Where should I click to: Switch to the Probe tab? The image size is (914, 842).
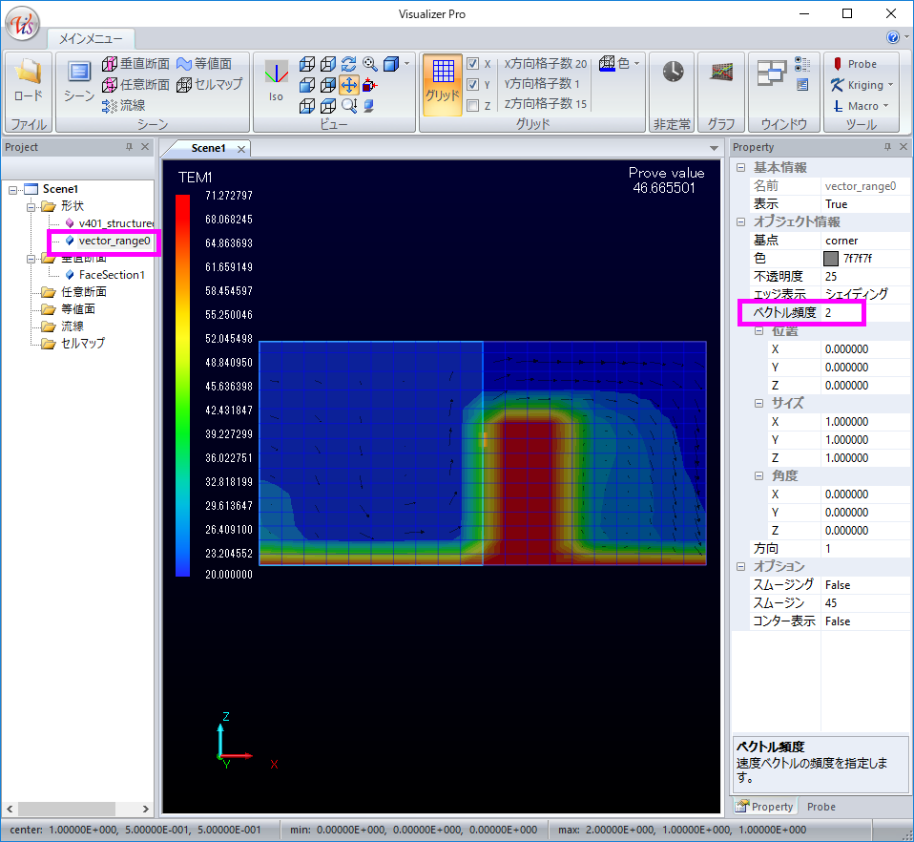click(x=821, y=807)
